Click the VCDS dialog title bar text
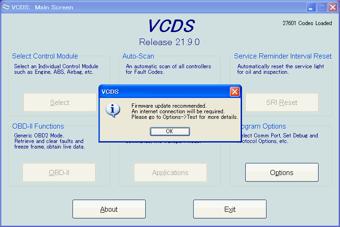The width and height of the screenshot is (340, 227). point(110,92)
